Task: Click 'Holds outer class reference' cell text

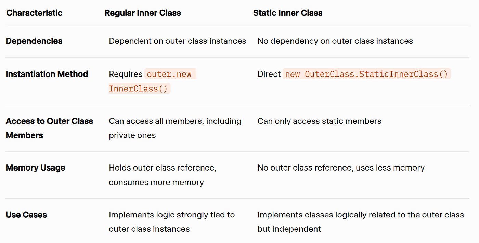Action: [x=163, y=175]
